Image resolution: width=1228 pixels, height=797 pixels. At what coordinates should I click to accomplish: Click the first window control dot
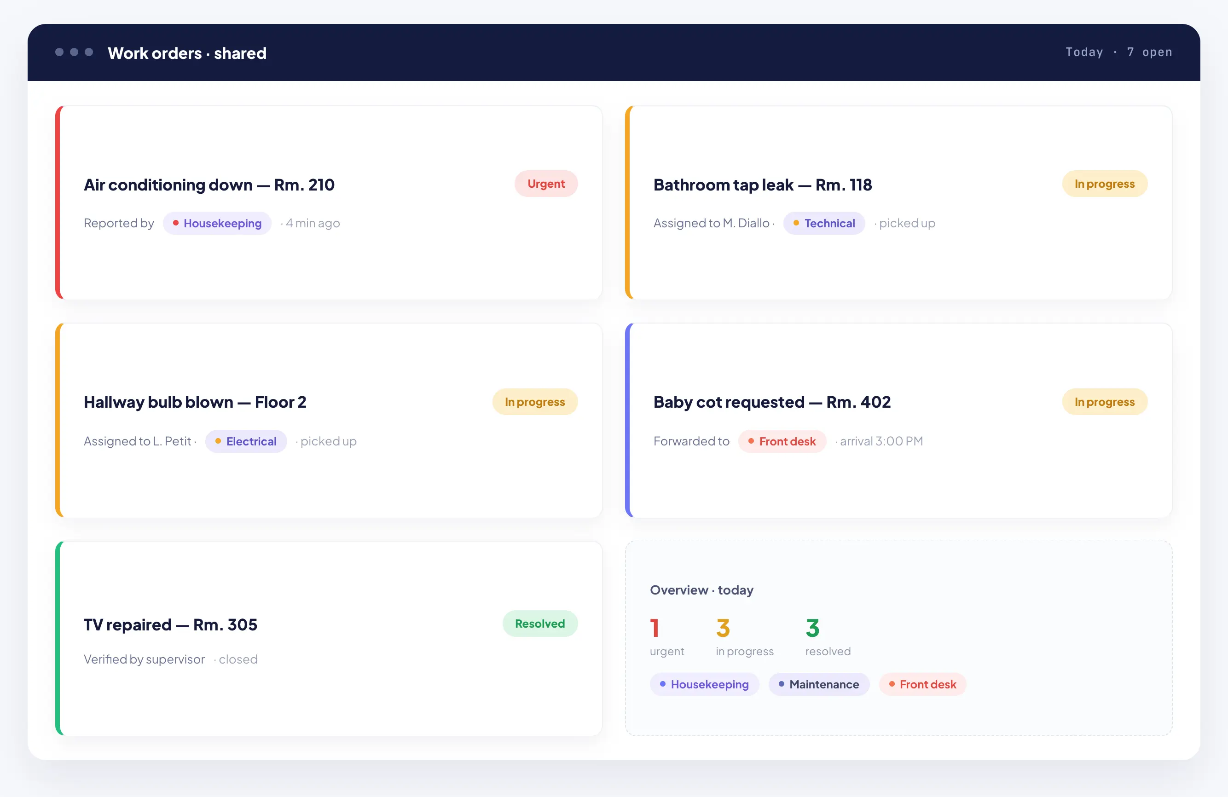[59, 52]
